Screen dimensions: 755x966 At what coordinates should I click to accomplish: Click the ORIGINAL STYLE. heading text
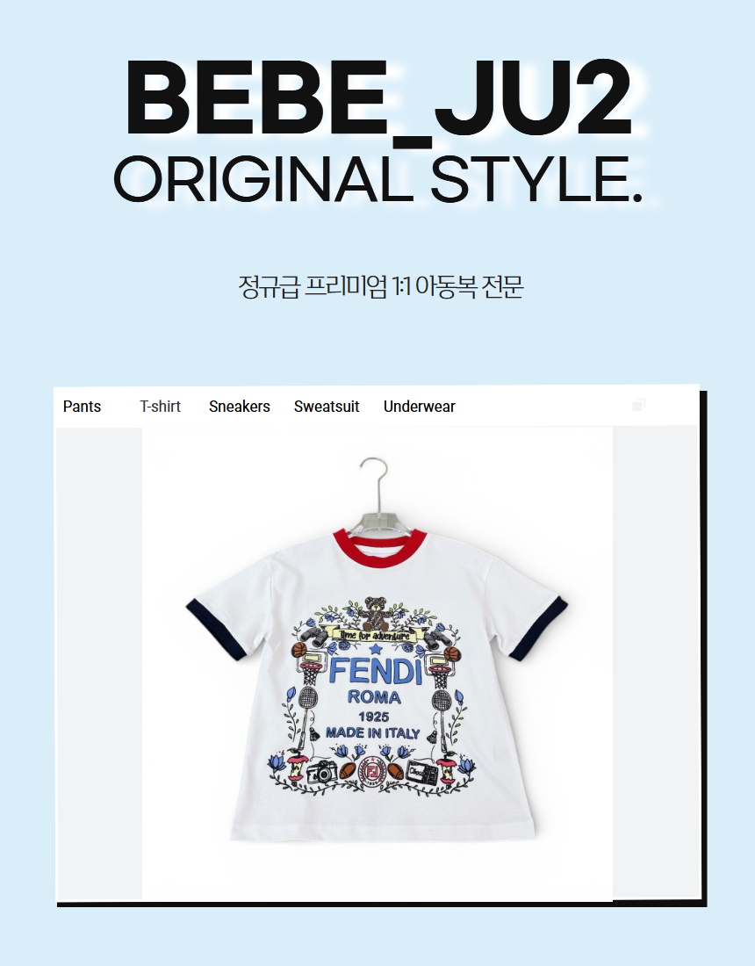378,179
